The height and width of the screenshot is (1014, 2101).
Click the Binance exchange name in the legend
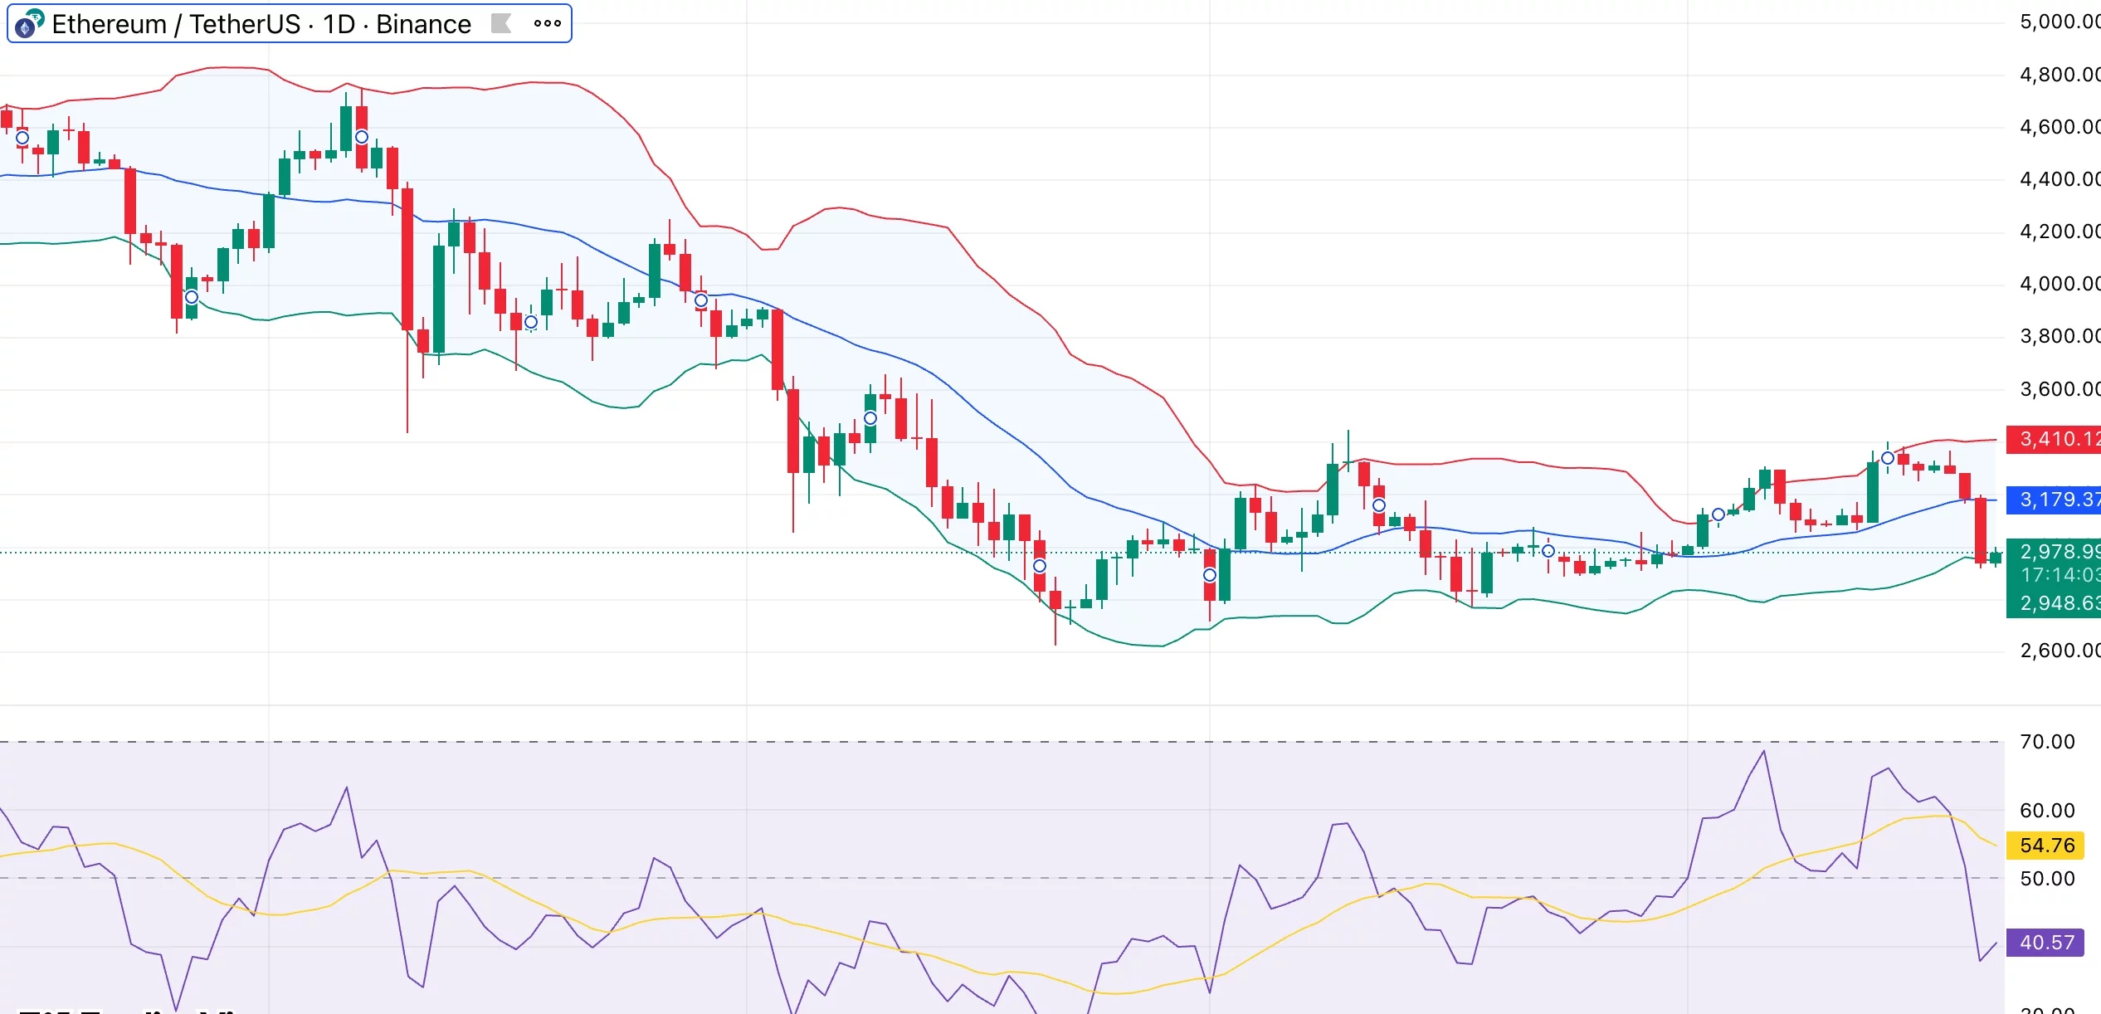[x=423, y=23]
